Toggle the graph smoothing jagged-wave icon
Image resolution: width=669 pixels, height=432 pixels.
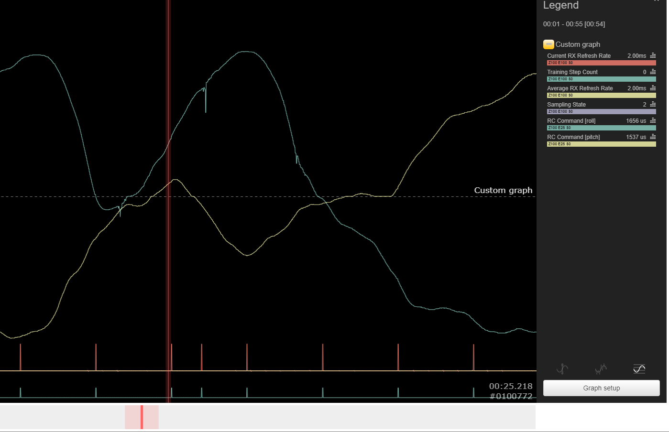click(x=601, y=368)
